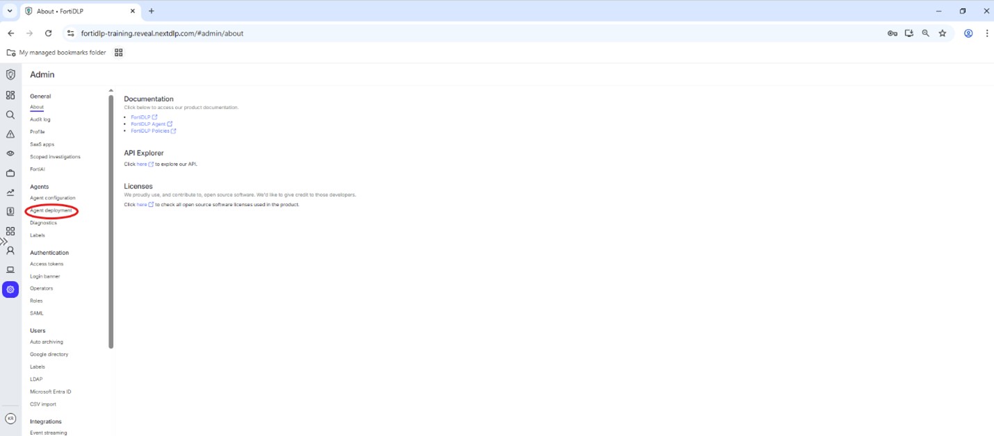Open Roles under Authentication
Screen dimensions: 994x436
[x=36, y=301]
